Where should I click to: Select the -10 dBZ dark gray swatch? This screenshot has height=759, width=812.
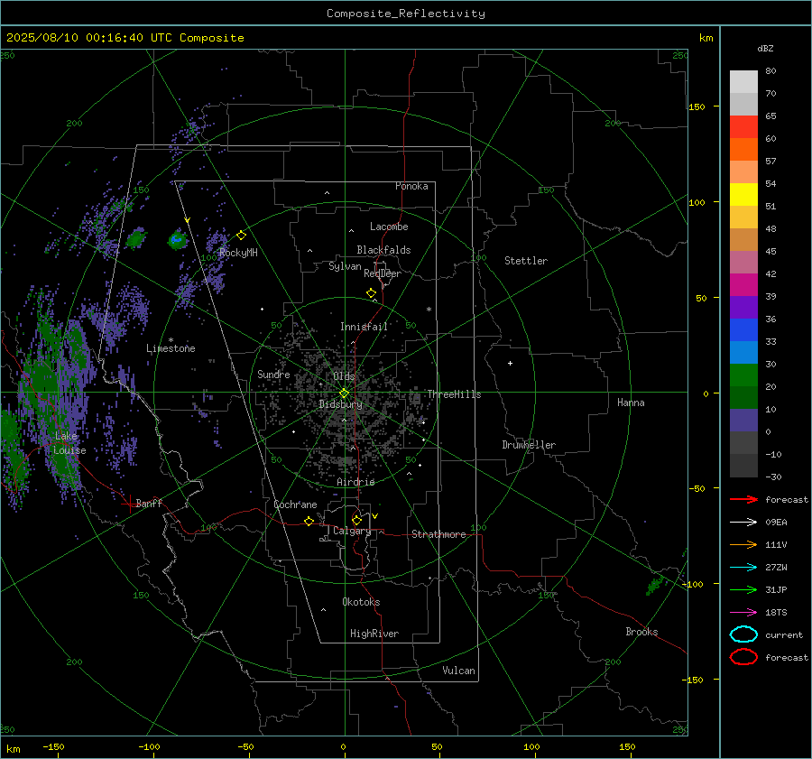tap(743, 466)
